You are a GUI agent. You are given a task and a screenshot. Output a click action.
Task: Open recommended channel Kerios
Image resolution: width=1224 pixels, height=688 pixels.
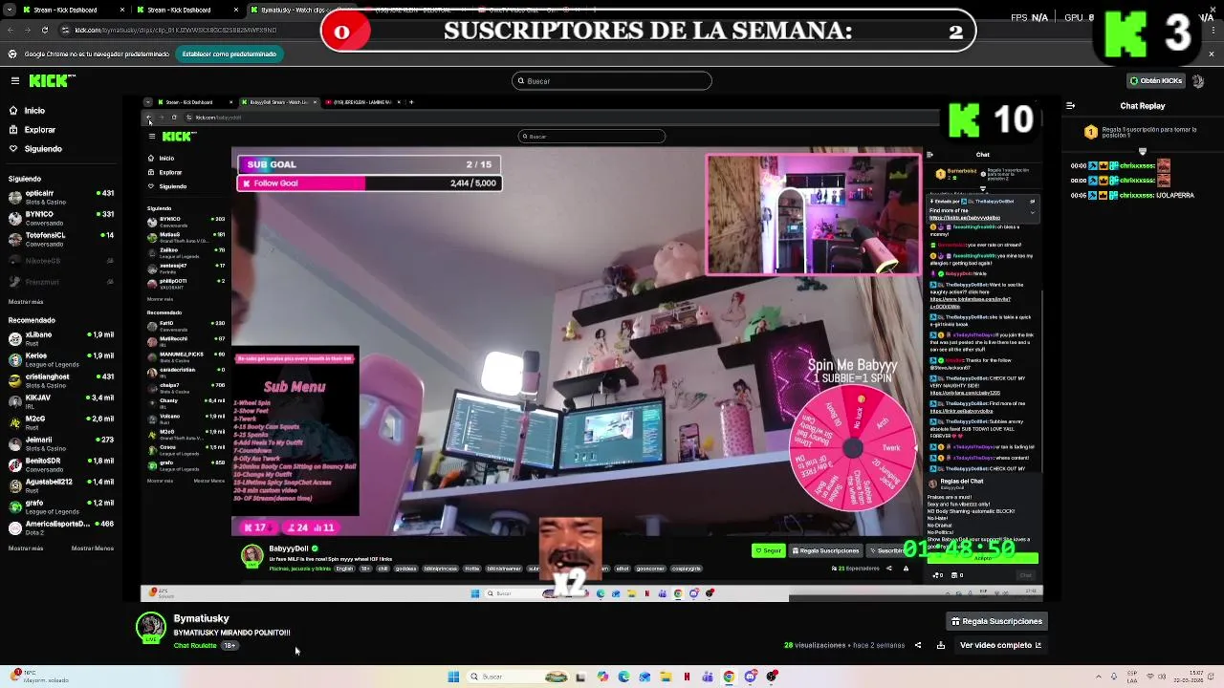tap(61, 359)
